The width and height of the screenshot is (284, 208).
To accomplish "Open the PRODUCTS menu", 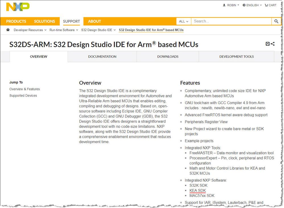I will coord(16,21).
